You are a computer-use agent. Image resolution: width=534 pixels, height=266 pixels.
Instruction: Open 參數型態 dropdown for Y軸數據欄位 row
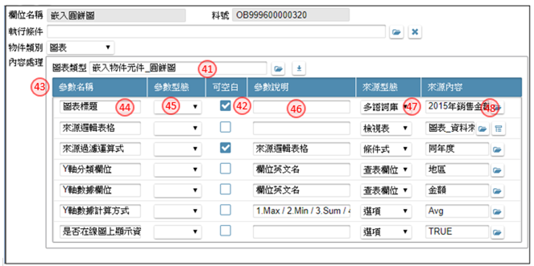[178, 190]
